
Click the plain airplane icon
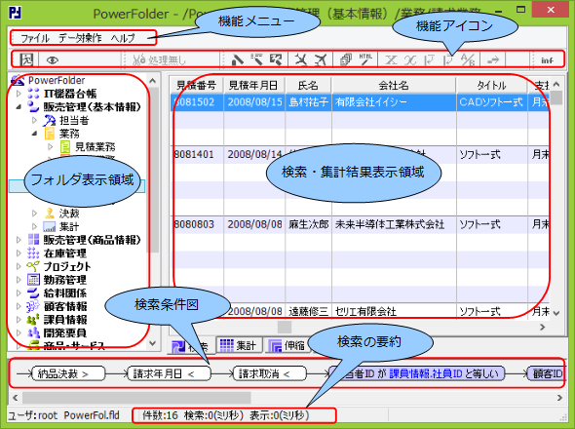(321, 59)
